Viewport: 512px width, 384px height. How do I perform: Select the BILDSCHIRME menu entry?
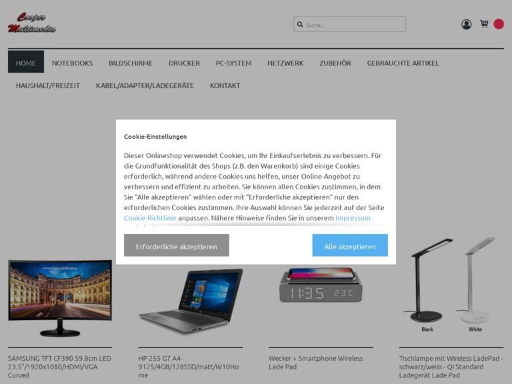coord(131,63)
